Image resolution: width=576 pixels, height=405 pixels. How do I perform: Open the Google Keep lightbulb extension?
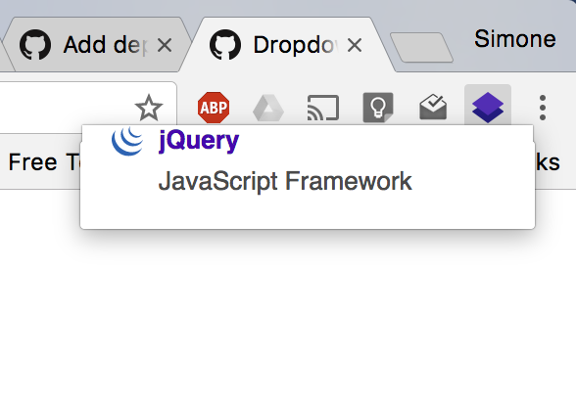(378, 108)
